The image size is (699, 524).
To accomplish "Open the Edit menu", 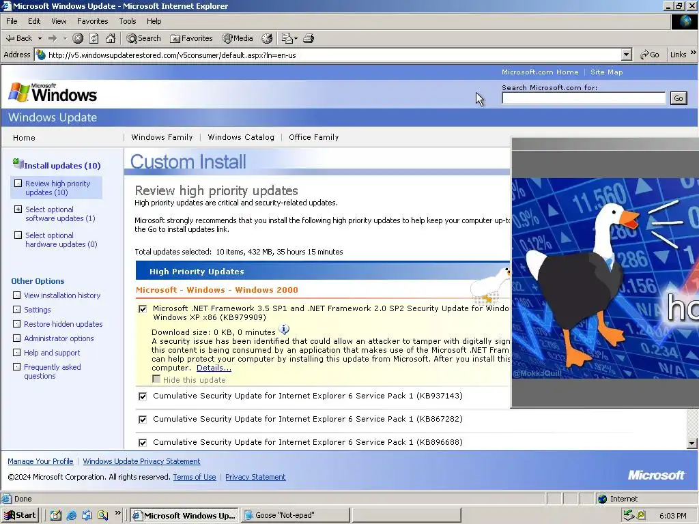I will tap(34, 21).
